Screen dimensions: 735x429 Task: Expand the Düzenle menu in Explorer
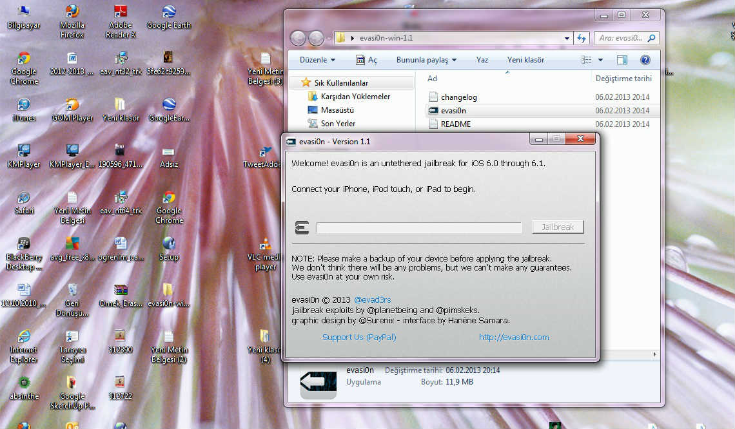coord(317,60)
